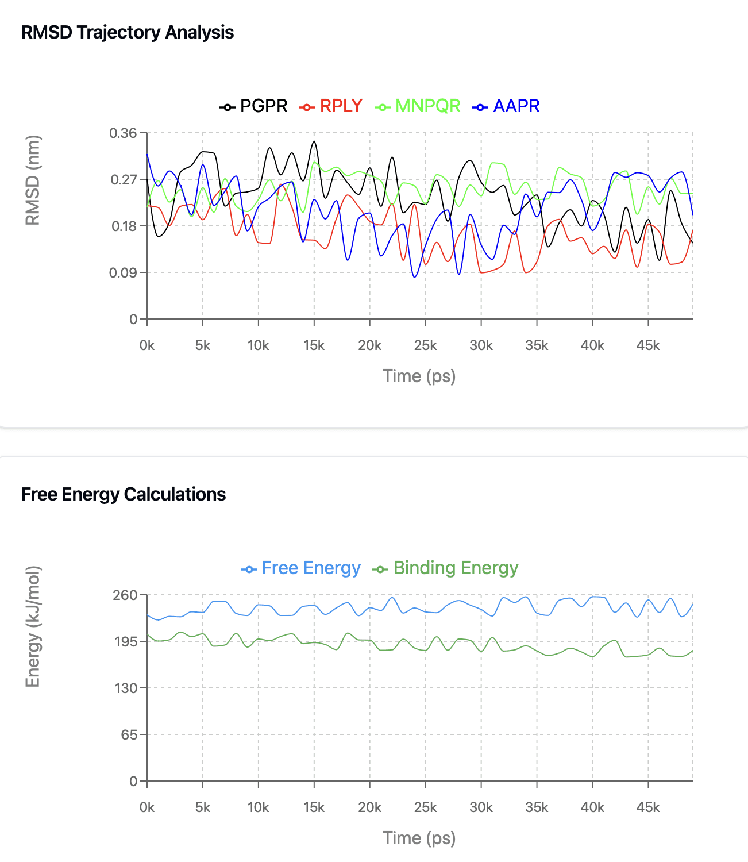Click the Binding Energy legend marker icon
This screenshot has width=748, height=862.
tap(380, 569)
